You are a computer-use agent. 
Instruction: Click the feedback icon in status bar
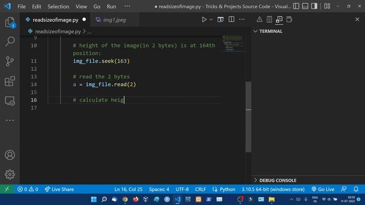click(344, 189)
